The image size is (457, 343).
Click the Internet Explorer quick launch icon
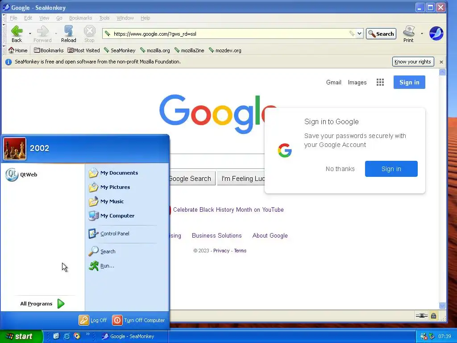pos(67,336)
